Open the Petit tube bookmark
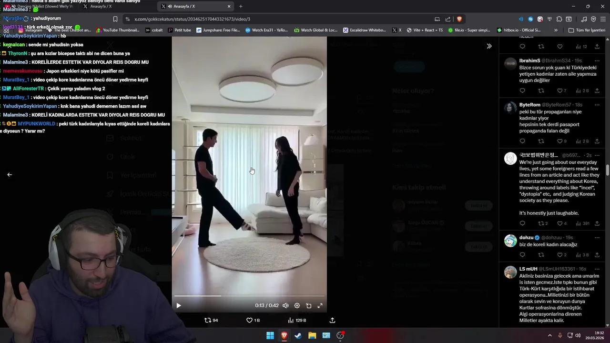This screenshot has width=610, height=343. (x=179, y=30)
